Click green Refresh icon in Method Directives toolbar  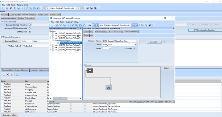(64, 25)
